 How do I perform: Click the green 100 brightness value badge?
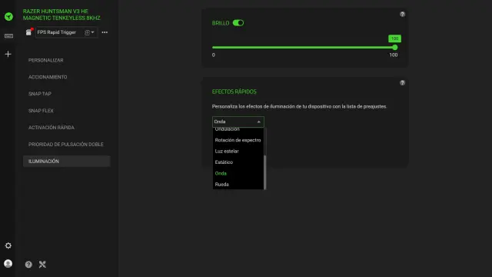coord(394,38)
